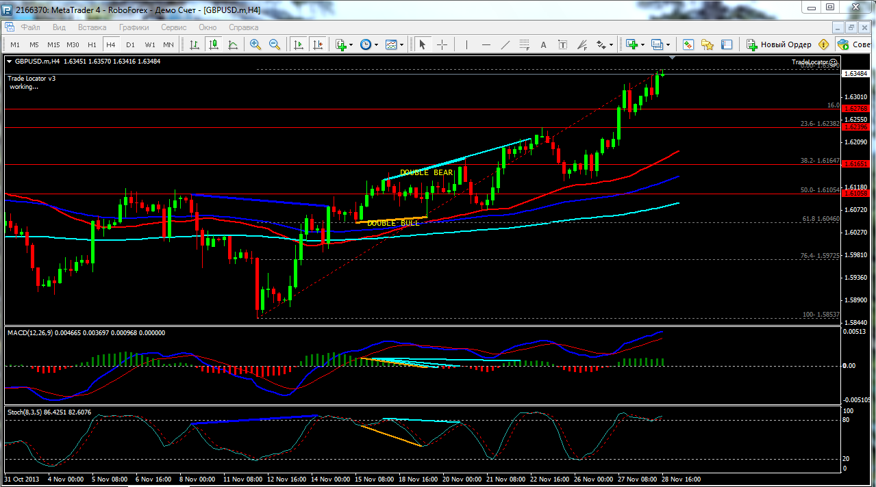The width and height of the screenshot is (876, 487).
Task: Click the new chart icon
Action: pos(631,44)
